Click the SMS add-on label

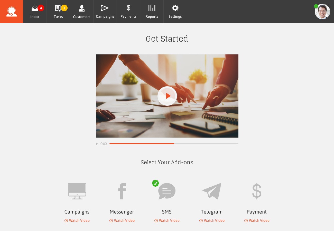coord(167,212)
